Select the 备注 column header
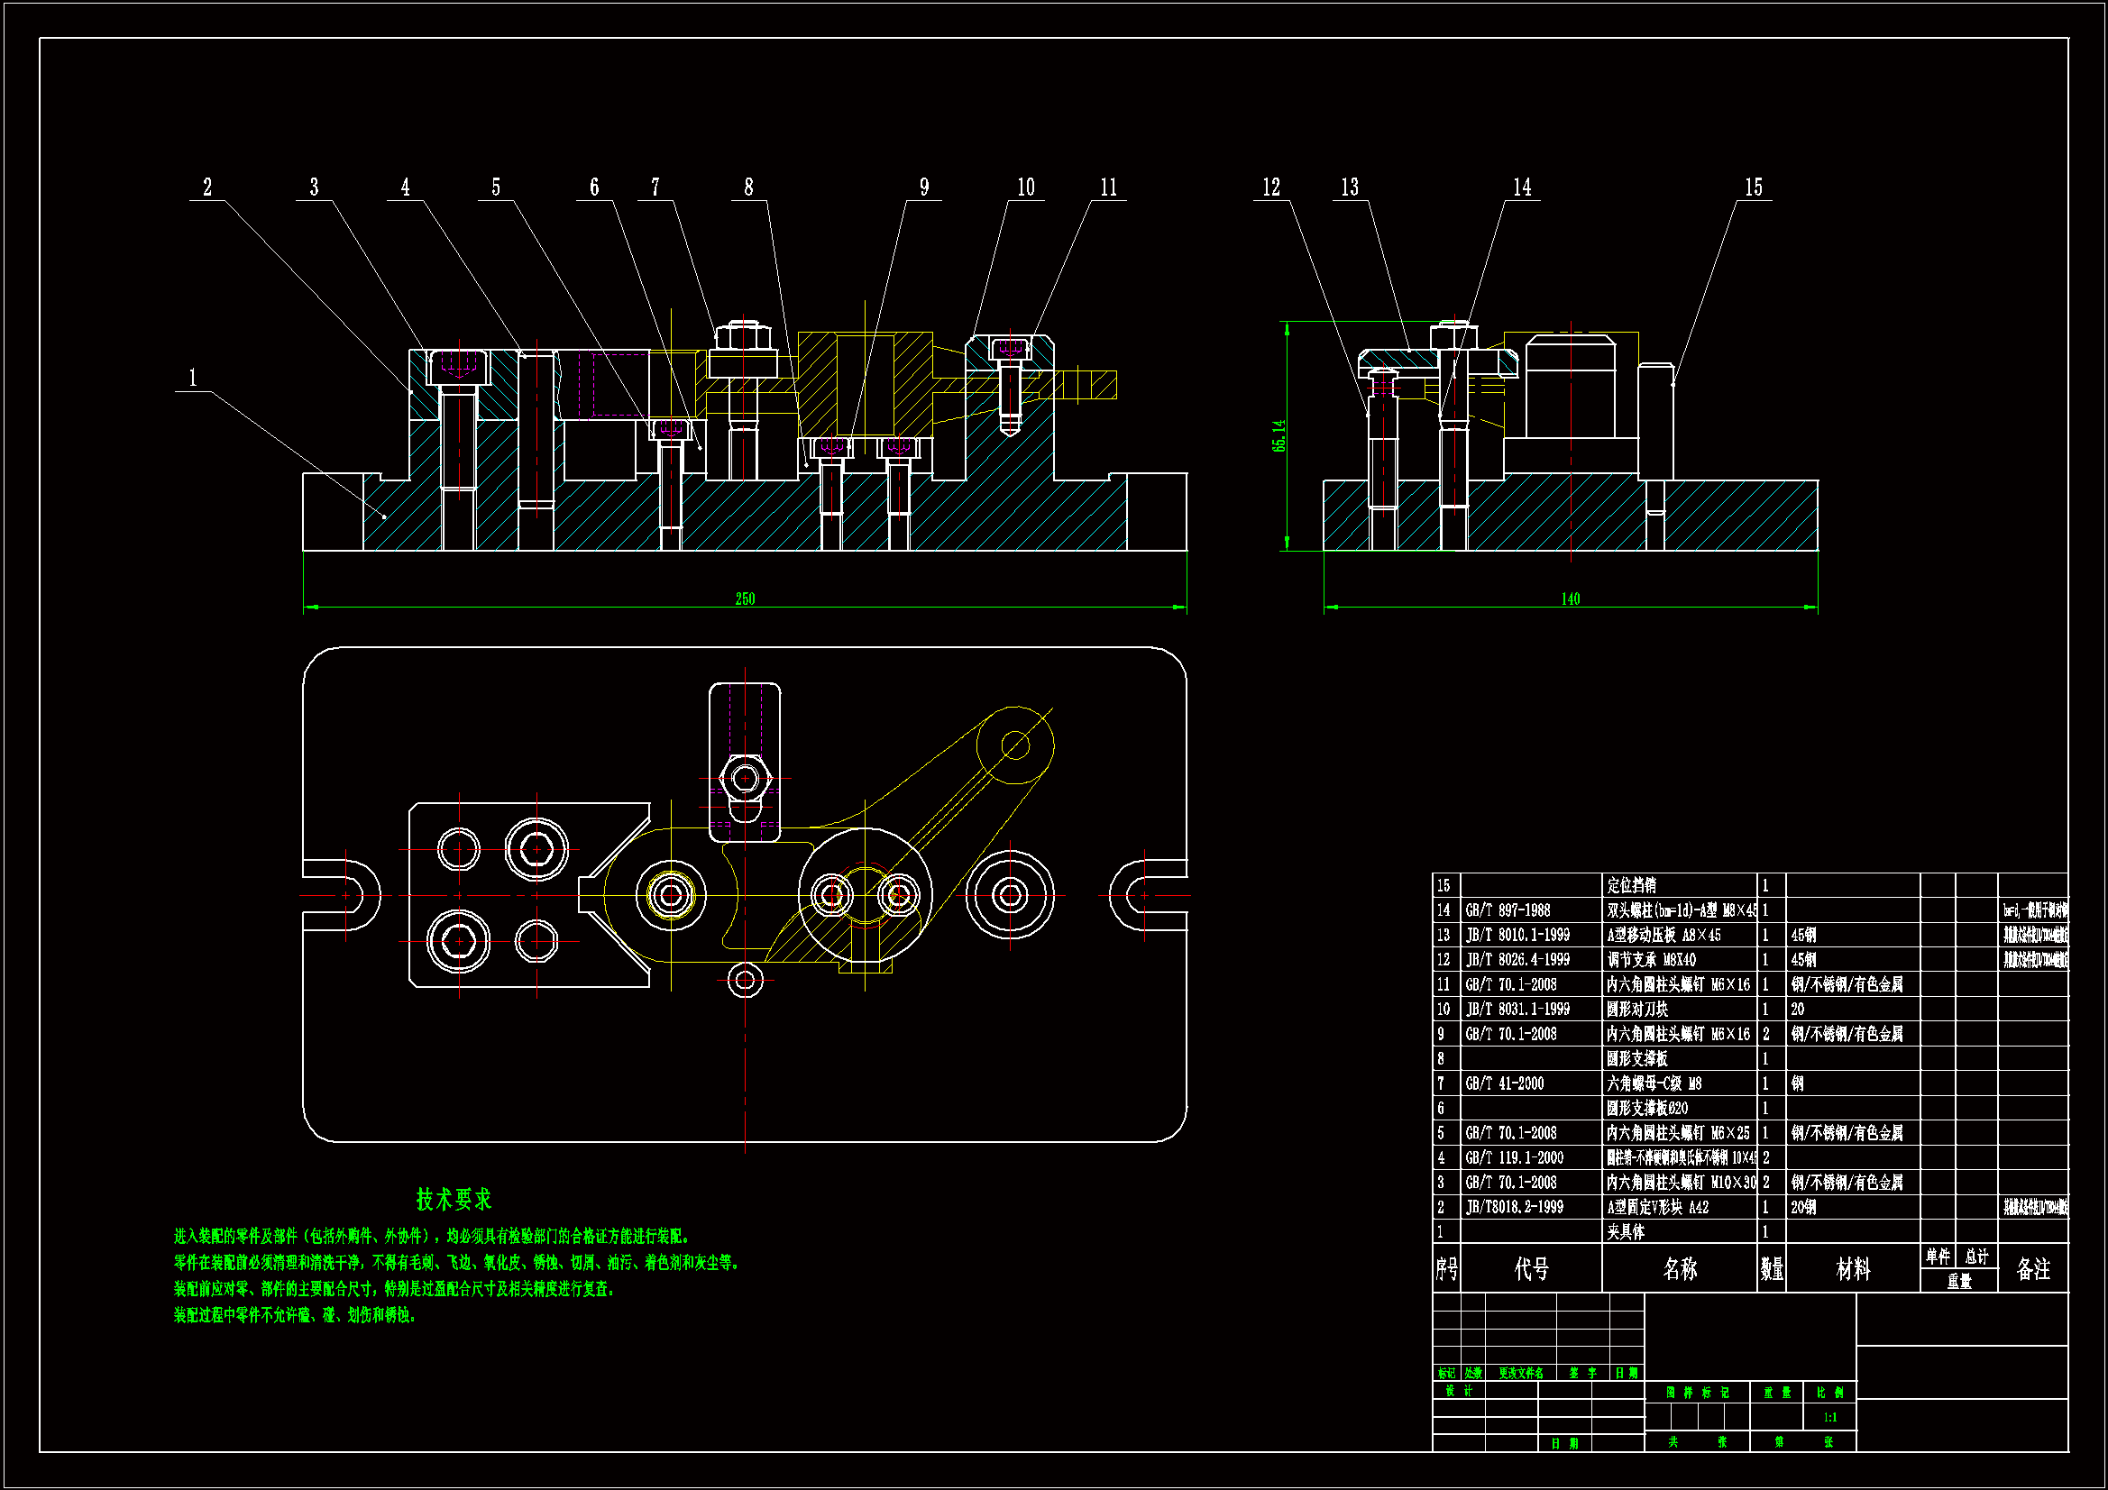 click(x=2032, y=1269)
